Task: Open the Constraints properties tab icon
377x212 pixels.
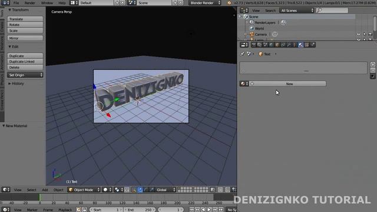Action: (283, 45)
